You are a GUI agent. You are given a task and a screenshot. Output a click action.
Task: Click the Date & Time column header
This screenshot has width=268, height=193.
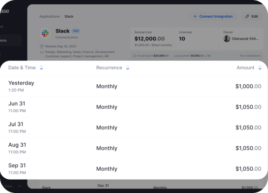point(22,67)
